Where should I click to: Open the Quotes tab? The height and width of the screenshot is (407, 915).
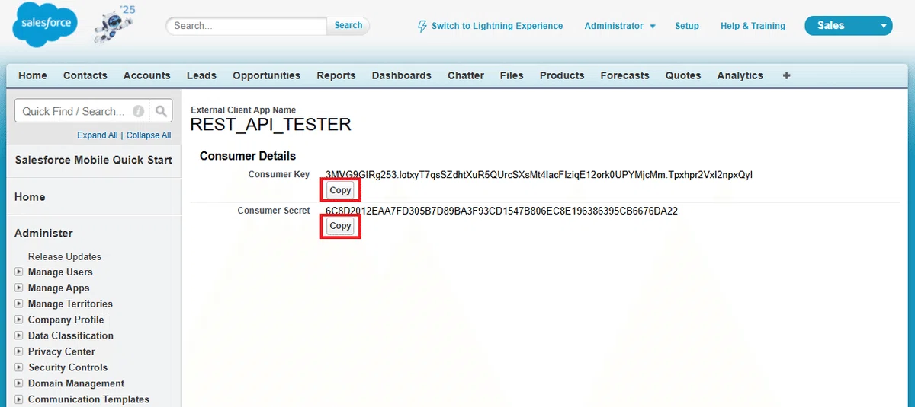683,75
